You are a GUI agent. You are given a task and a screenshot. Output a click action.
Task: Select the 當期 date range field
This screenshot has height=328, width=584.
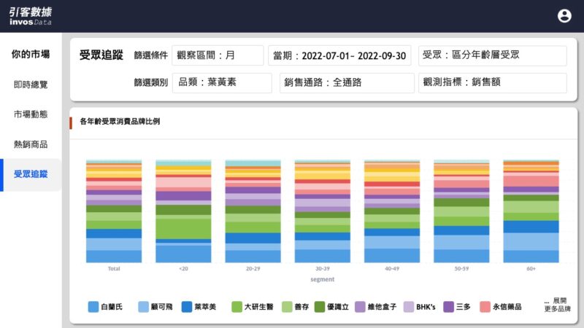pos(339,55)
